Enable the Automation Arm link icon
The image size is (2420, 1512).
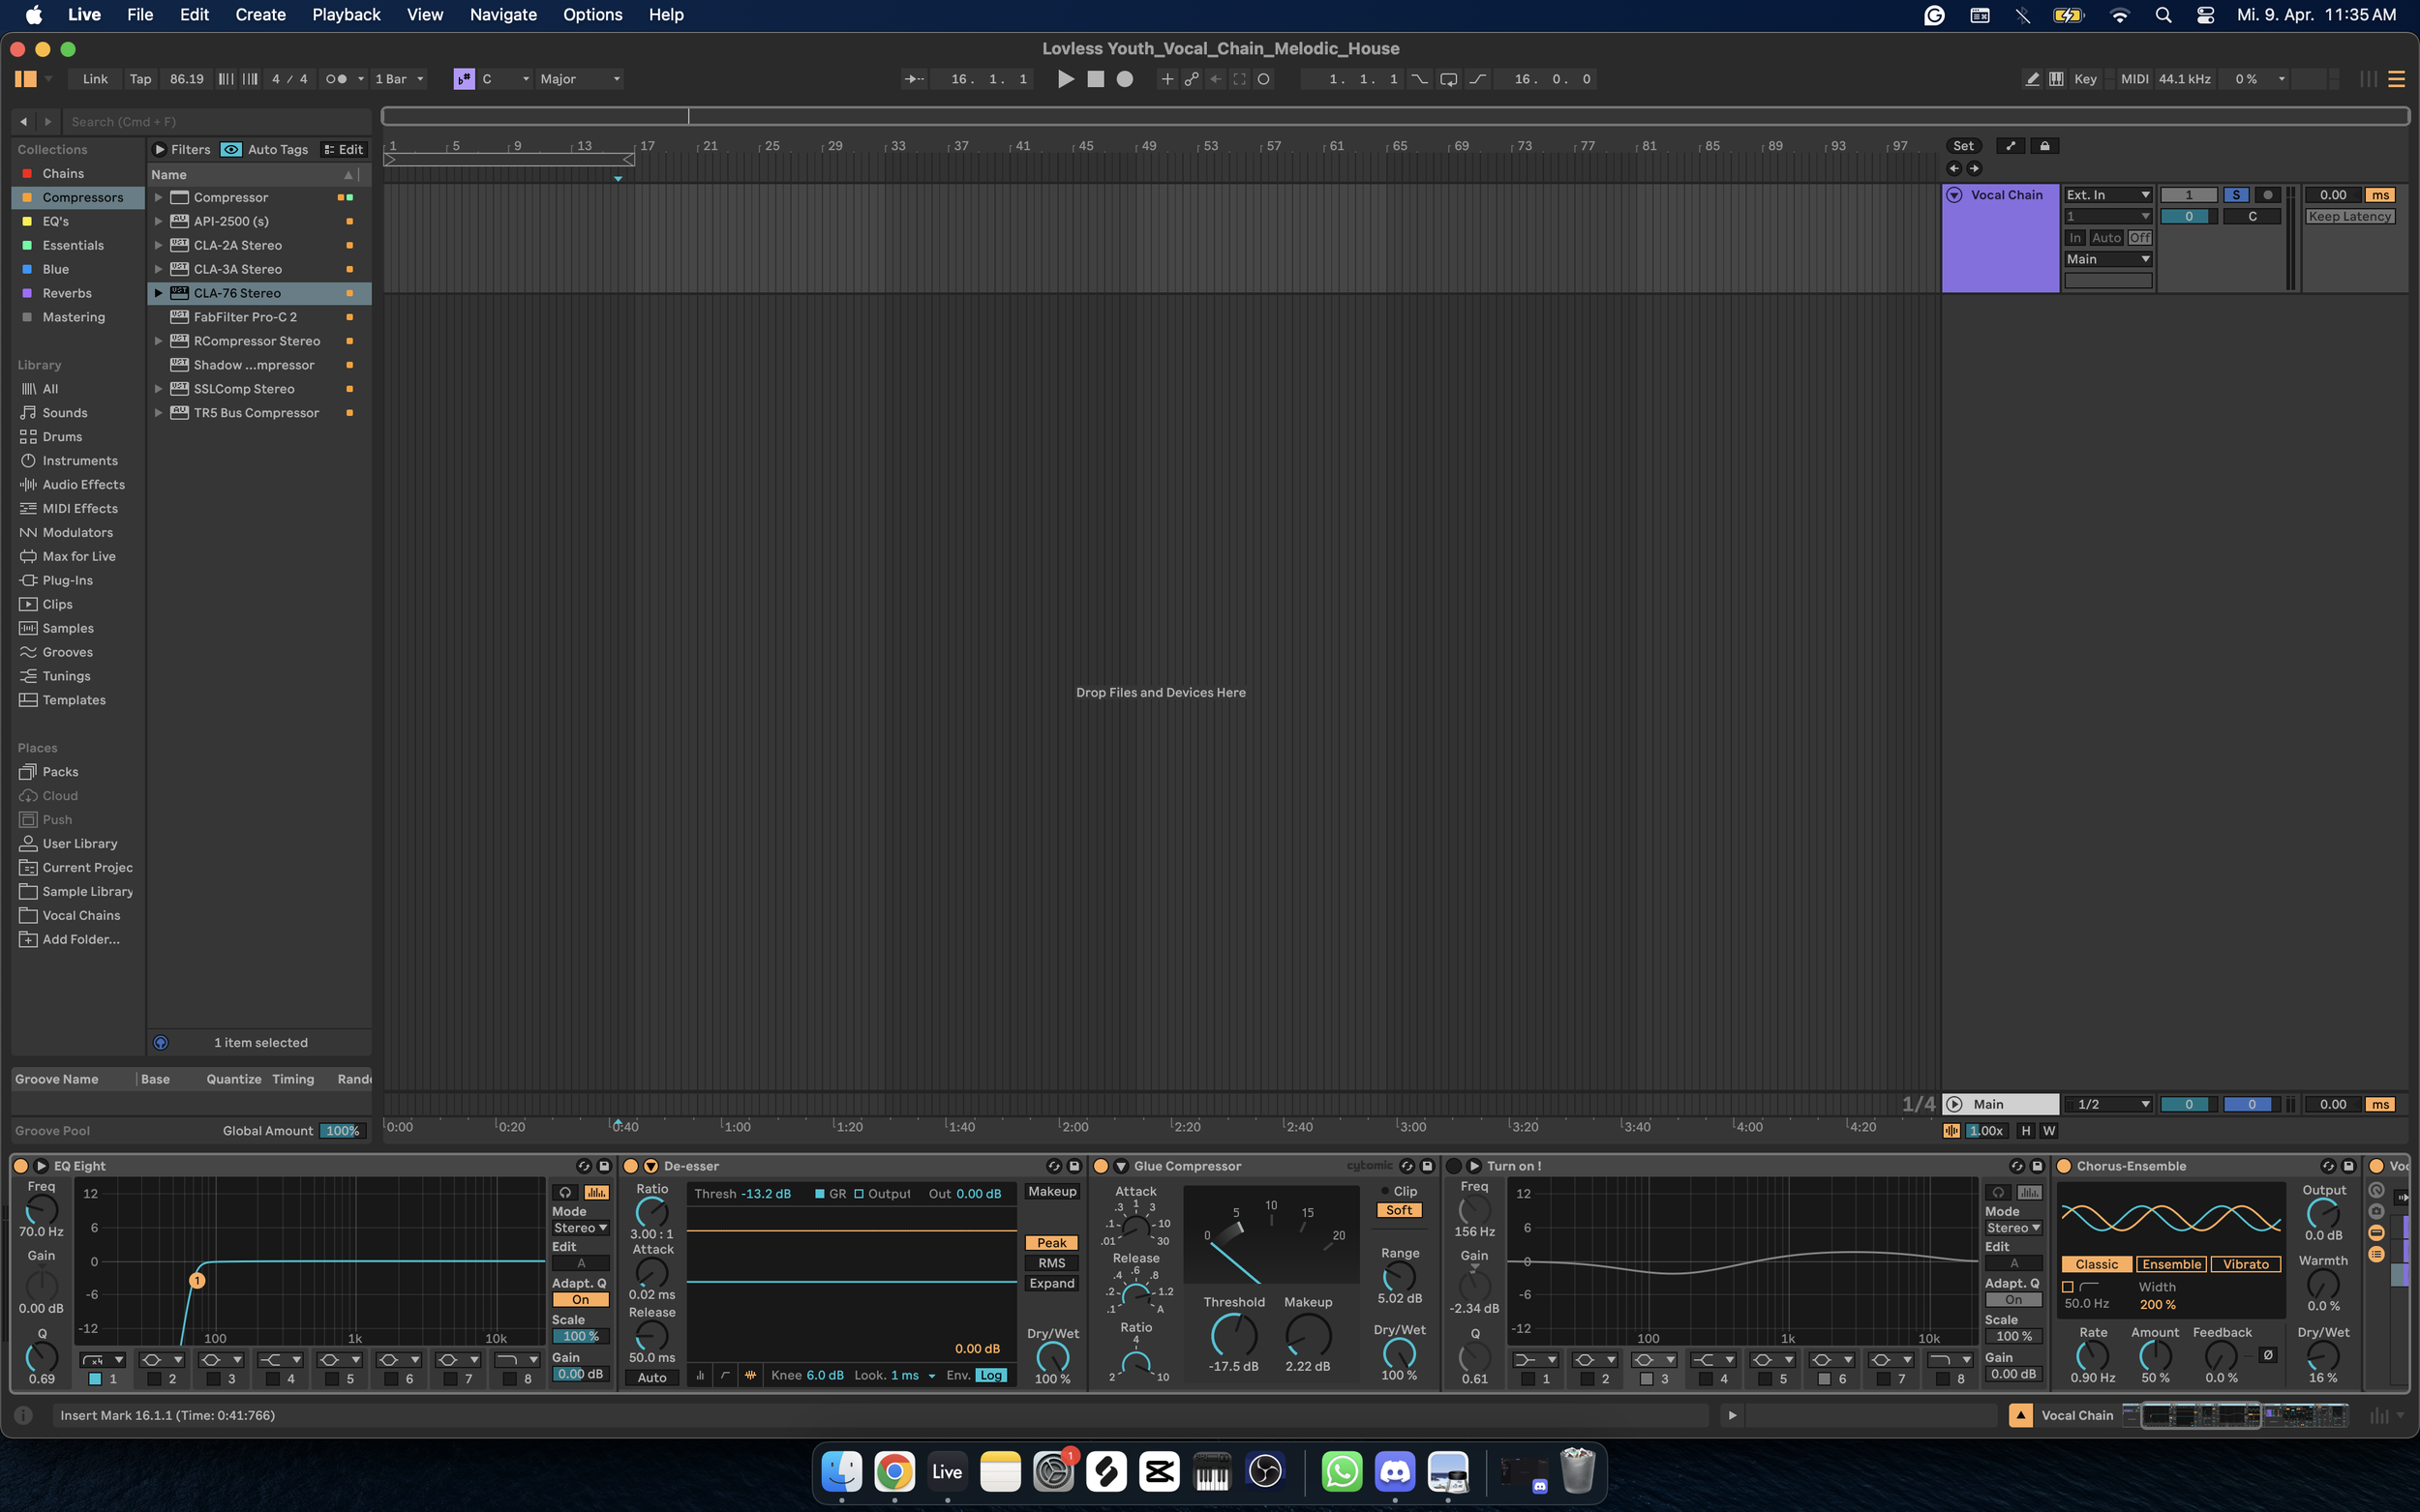tap(1192, 79)
